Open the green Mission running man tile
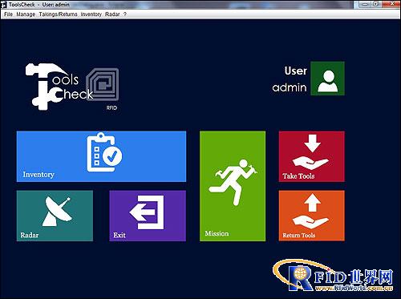 pos(233,186)
